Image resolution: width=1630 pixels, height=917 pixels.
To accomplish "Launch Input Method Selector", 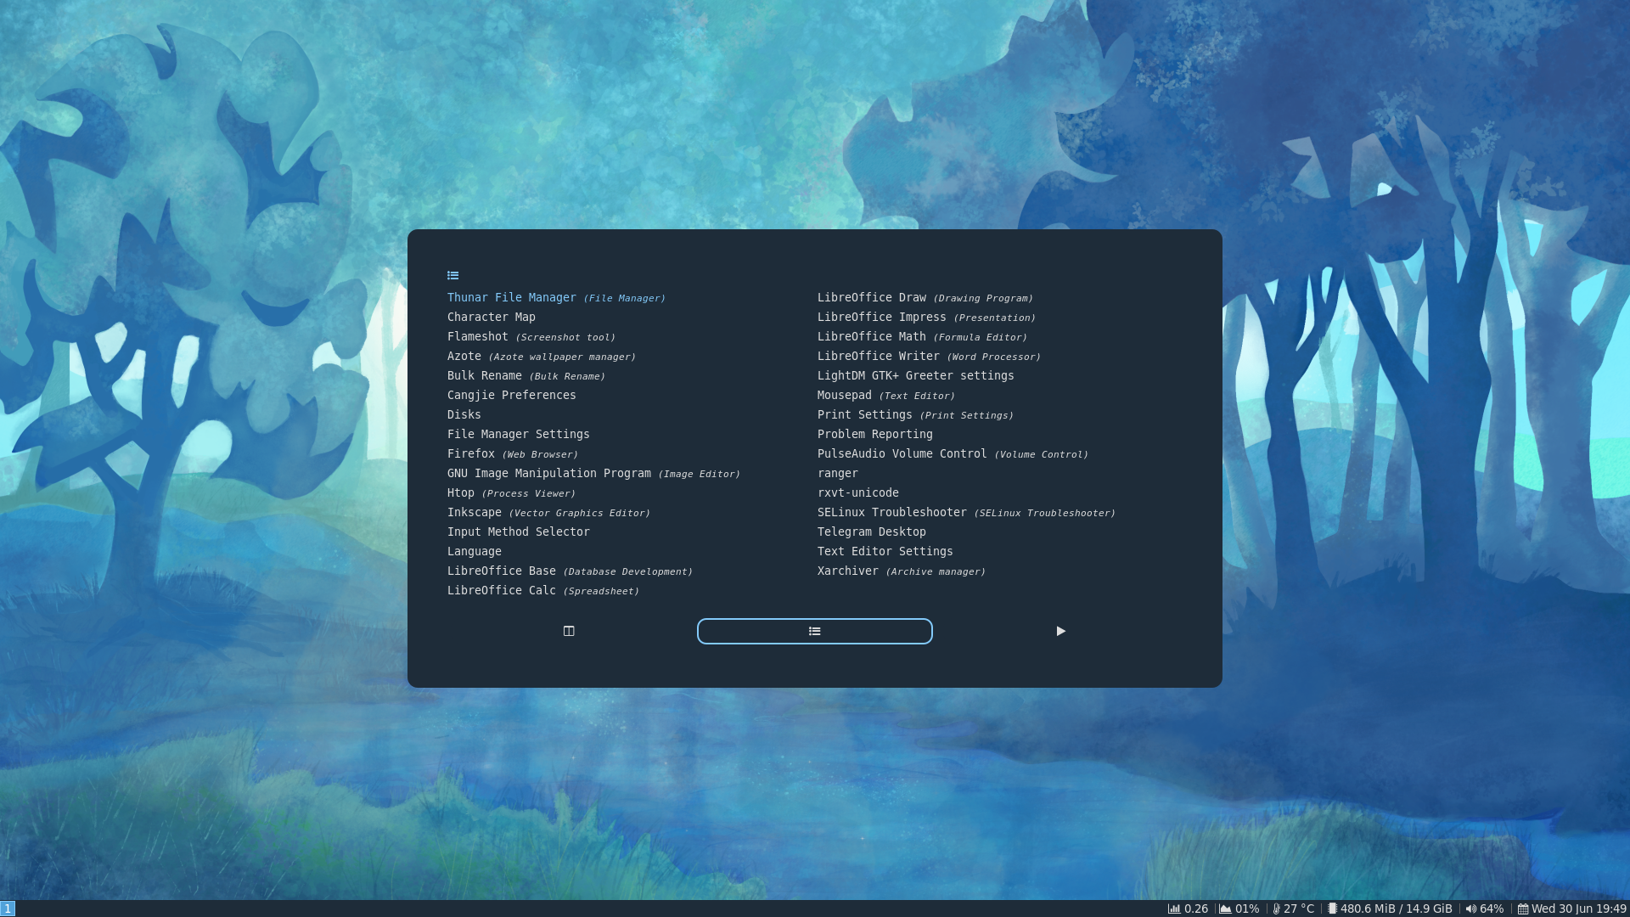I will click(519, 532).
